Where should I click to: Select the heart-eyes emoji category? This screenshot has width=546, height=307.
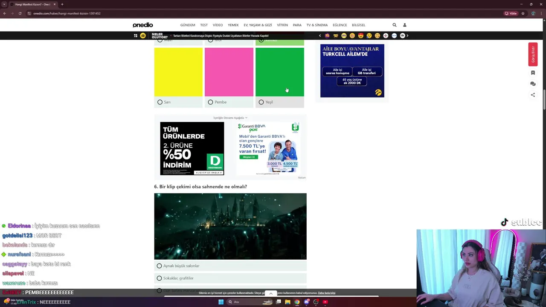(x=361, y=36)
